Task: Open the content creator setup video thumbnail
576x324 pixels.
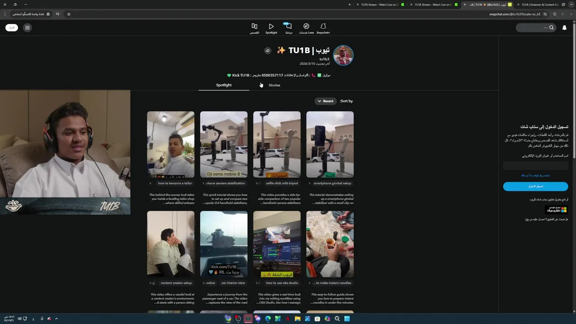Action: (x=171, y=244)
